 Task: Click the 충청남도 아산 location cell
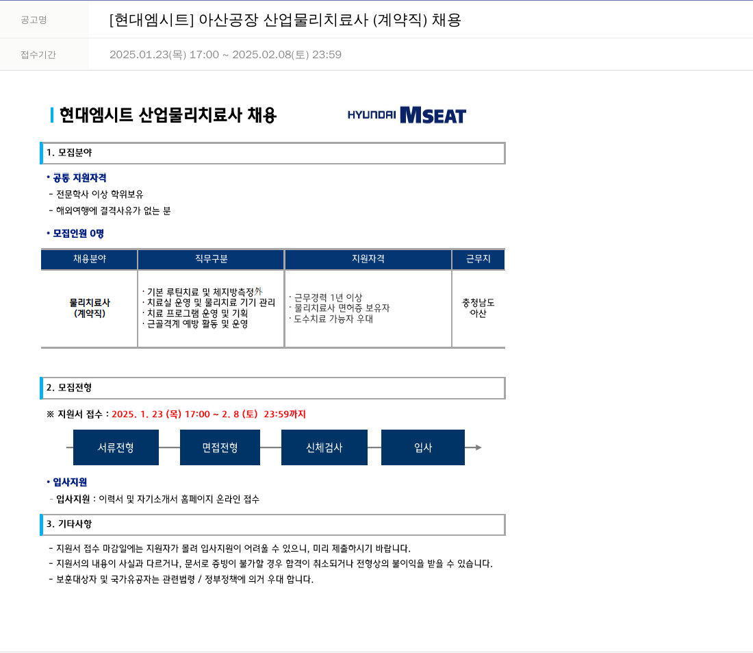pyautogui.click(x=478, y=308)
